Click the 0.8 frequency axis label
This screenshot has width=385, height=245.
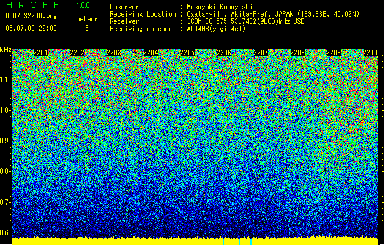click(x=5, y=171)
